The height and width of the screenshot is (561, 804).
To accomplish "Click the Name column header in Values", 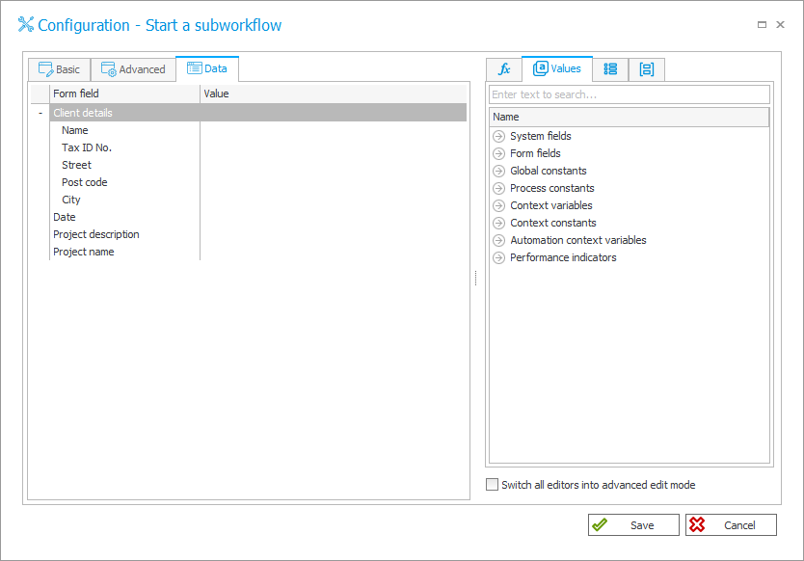I will 630,117.
